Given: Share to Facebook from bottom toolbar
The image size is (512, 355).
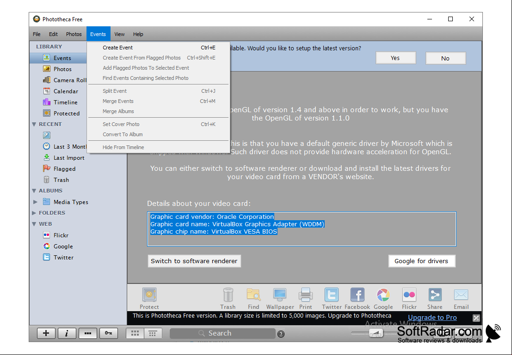Looking at the screenshot, I should click(357, 298).
